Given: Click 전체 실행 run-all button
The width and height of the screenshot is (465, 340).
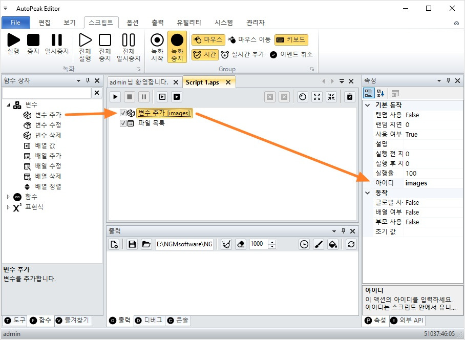Looking at the screenshot, I should (85, 47).
